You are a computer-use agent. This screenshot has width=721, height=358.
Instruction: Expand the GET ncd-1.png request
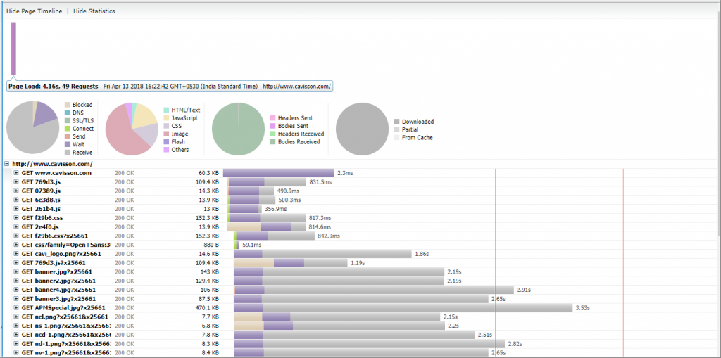16,335
